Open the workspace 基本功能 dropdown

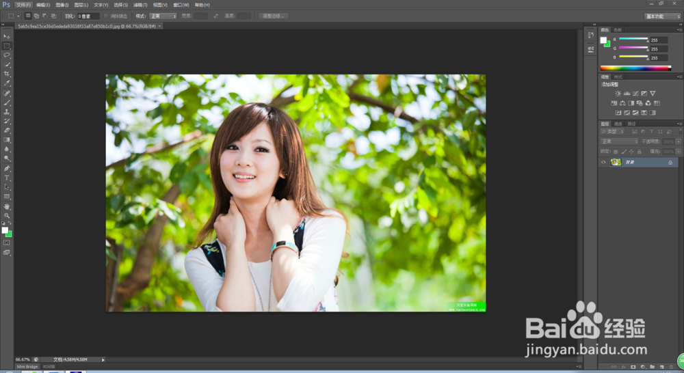point(662,16)
